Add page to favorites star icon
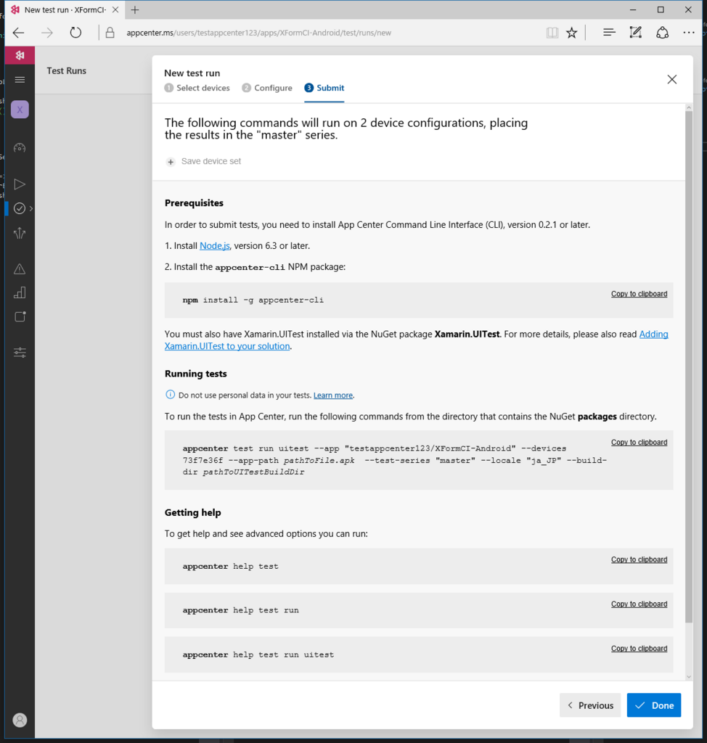 572,33
